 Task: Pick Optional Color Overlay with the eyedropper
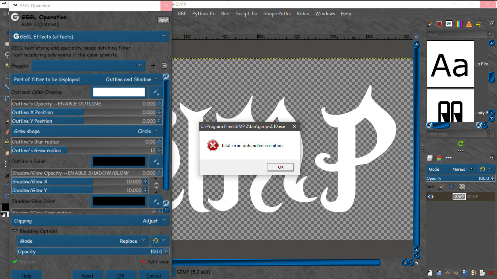tap(156, 92)
